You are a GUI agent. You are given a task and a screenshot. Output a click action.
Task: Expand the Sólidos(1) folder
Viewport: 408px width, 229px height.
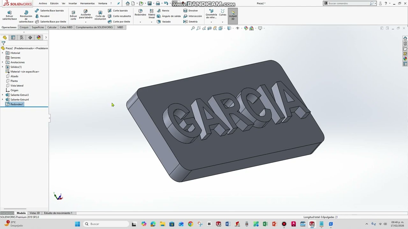tap(3, 67)
